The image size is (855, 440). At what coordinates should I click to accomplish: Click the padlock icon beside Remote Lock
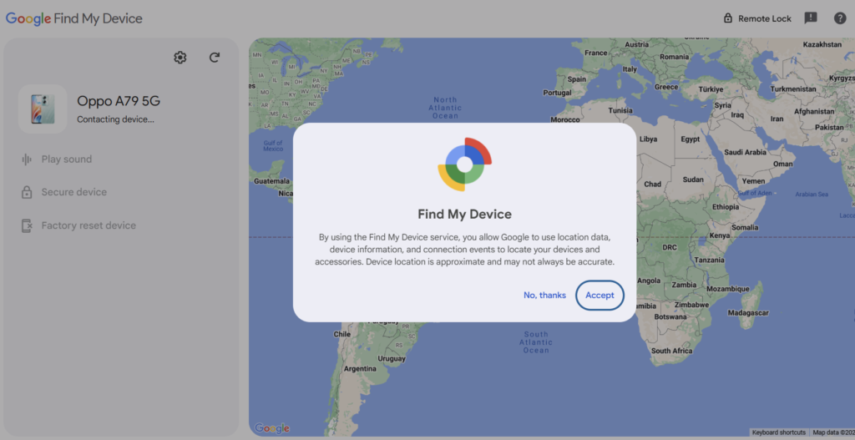[727, 18]
